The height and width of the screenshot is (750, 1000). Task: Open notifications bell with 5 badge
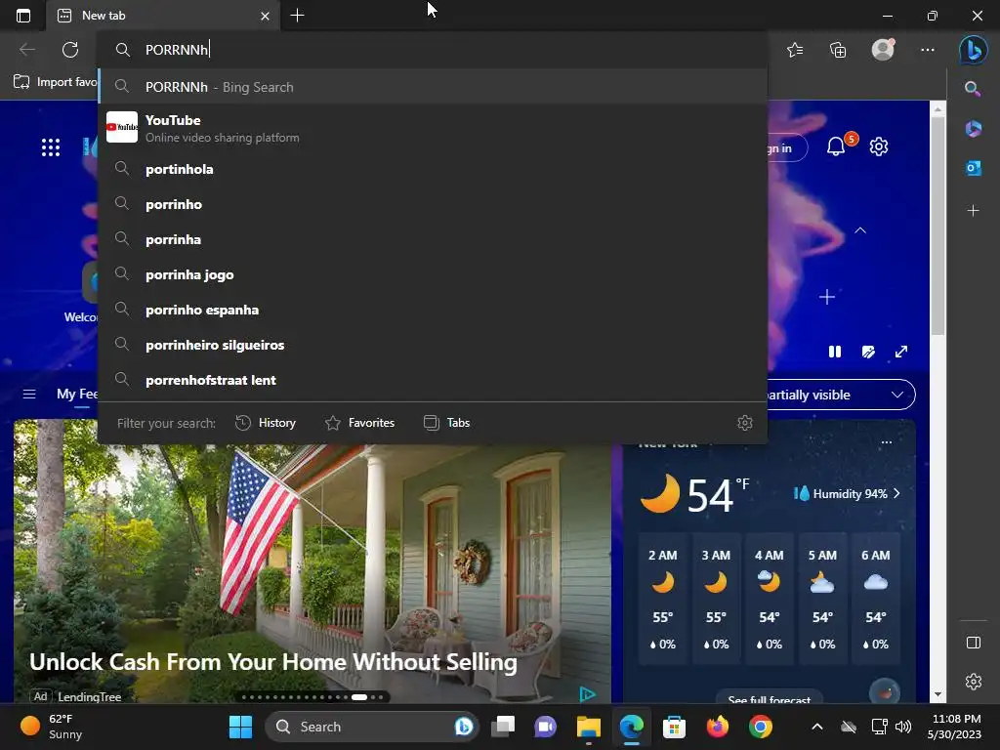pos(837,146)
